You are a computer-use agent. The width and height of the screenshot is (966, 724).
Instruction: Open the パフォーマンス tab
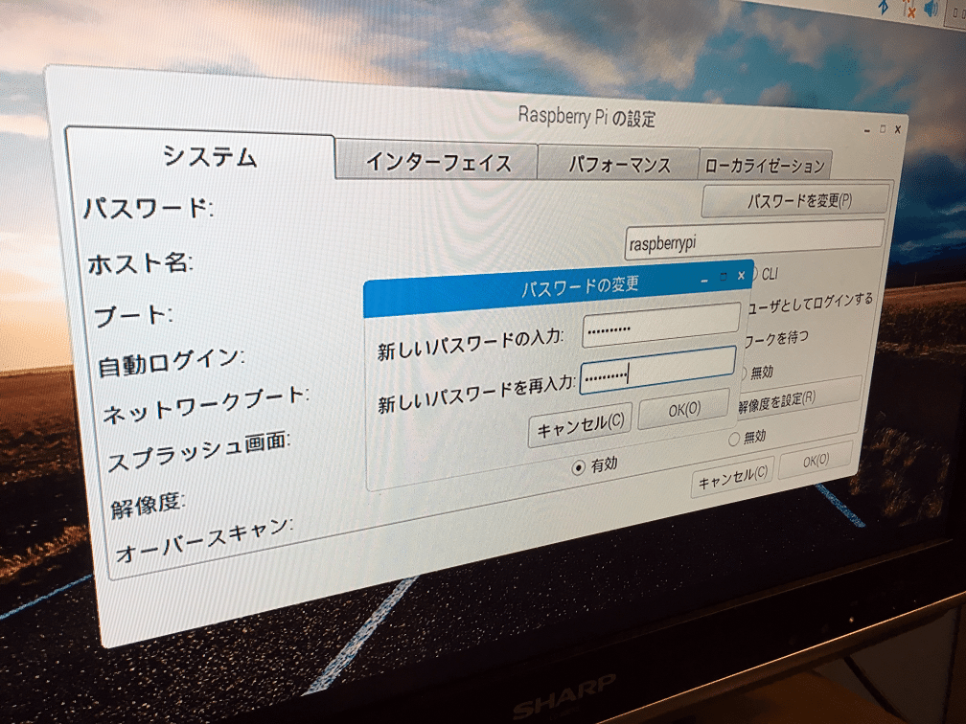click(618, 165)
